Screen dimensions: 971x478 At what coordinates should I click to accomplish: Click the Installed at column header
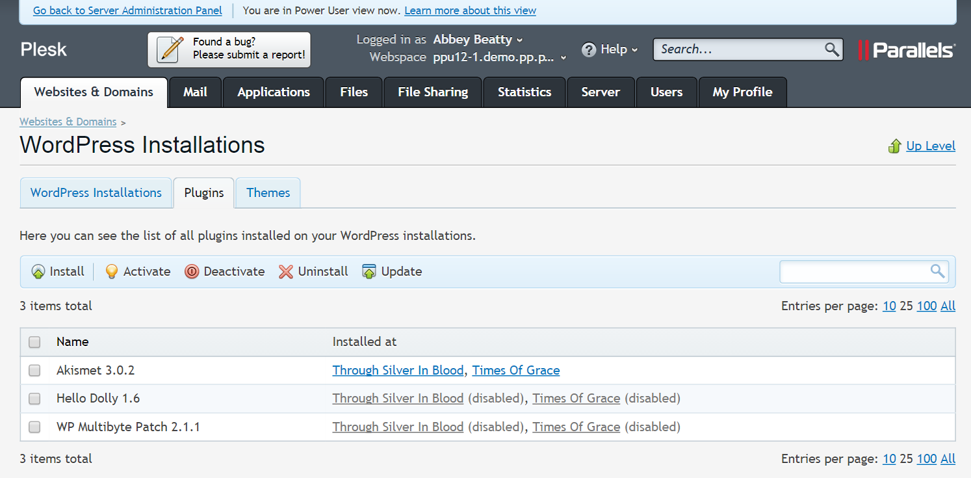coord(365,342)
